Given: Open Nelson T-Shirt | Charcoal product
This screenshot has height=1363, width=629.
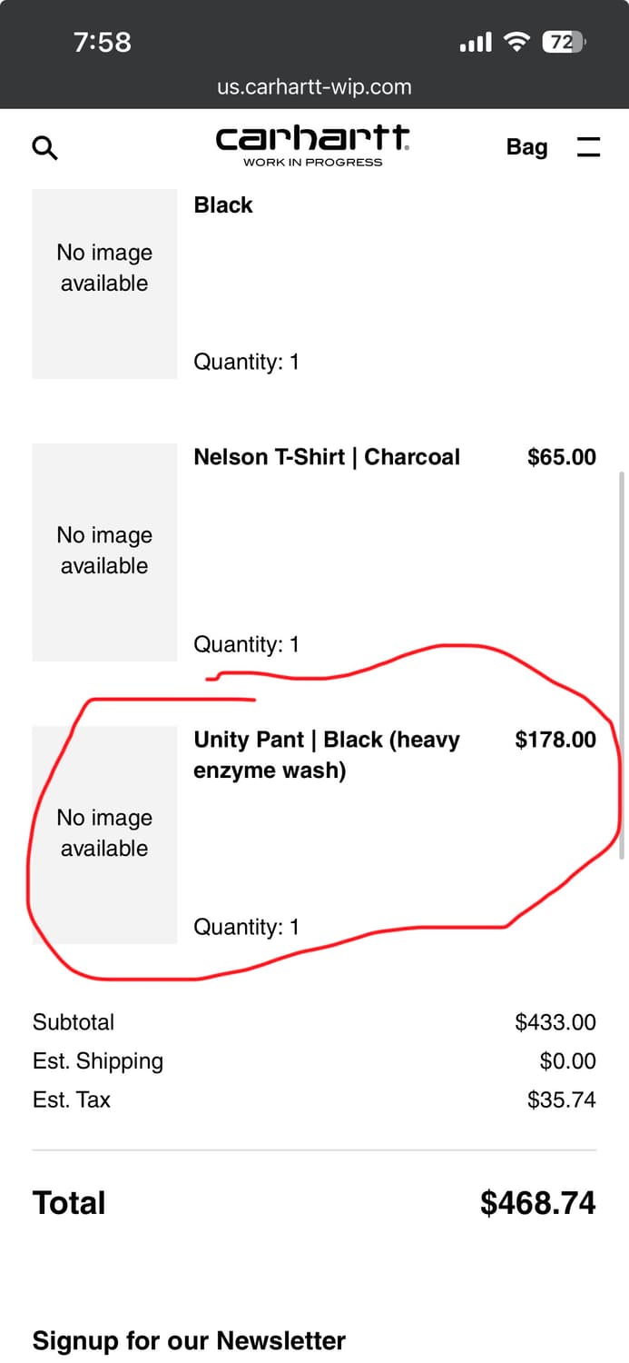Looking at the screenshot, I should click(327, 457).
